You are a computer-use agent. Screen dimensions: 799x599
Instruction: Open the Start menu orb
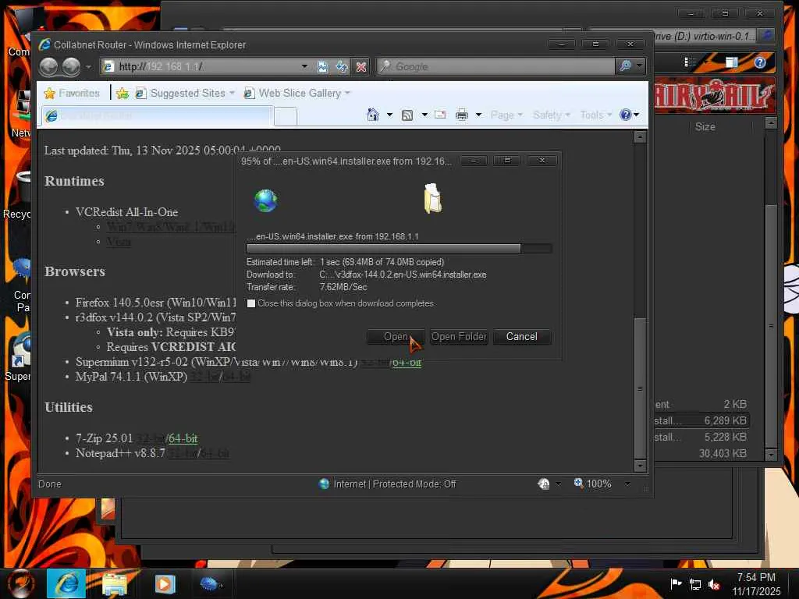tap(20, 584)
